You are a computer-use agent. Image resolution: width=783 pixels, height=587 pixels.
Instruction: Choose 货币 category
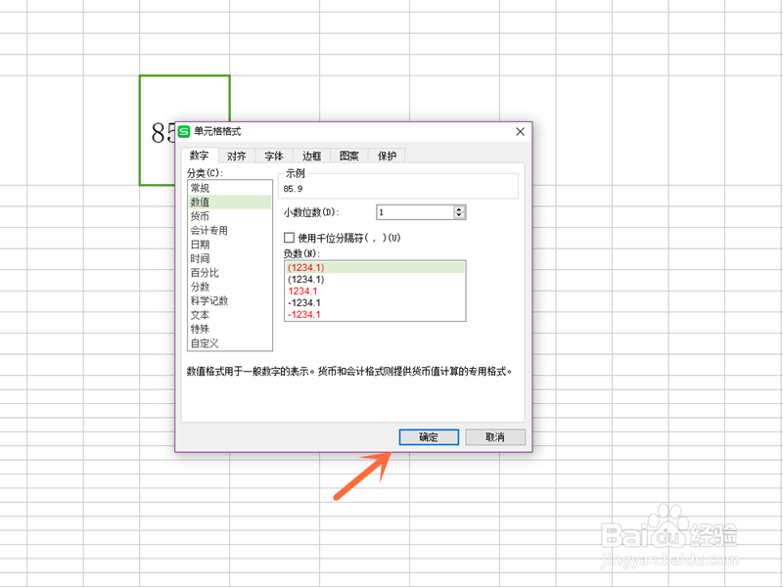pyautogui.click(x=230, y=216)
